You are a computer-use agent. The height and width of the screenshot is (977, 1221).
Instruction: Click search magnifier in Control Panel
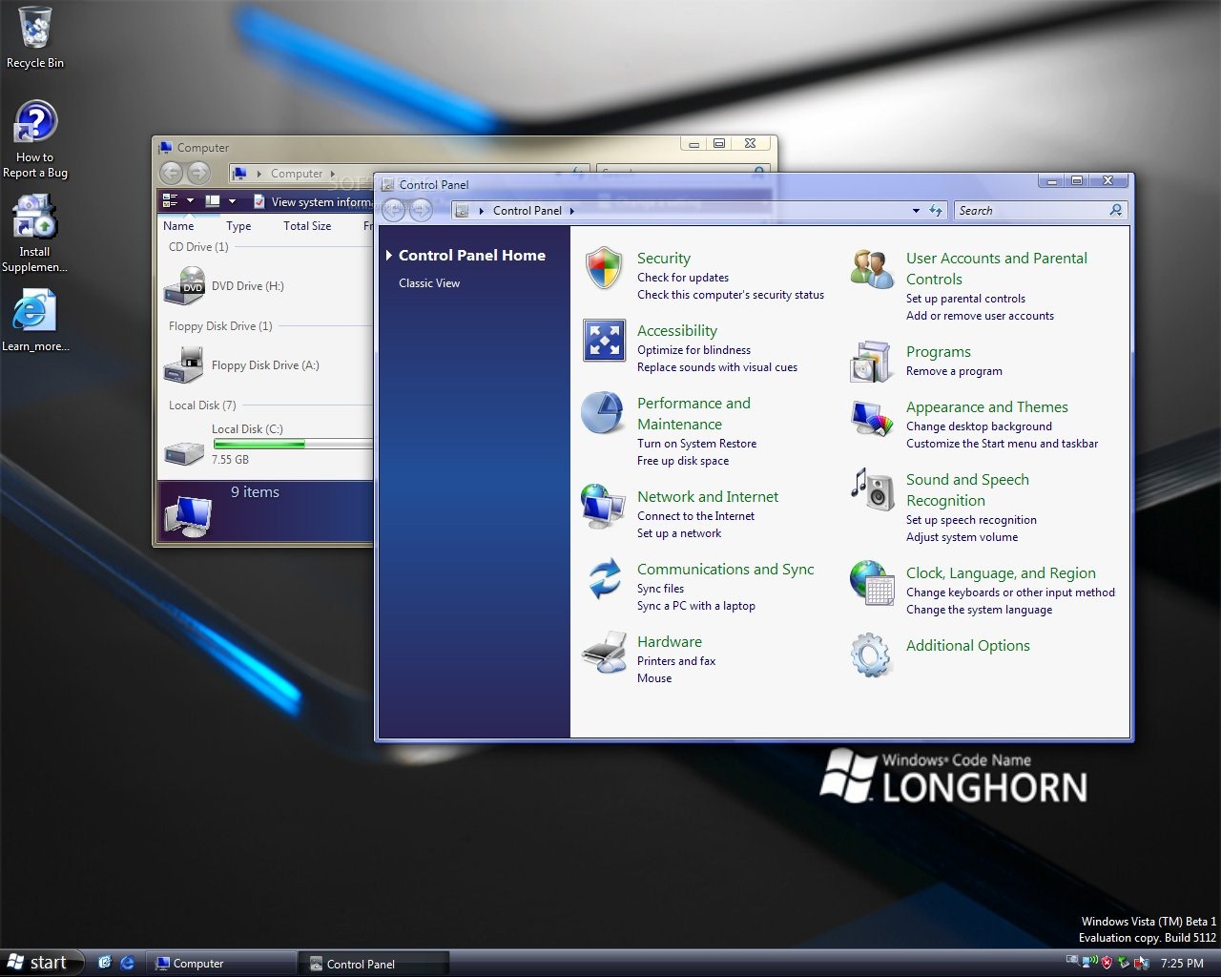pos(1116,211)
